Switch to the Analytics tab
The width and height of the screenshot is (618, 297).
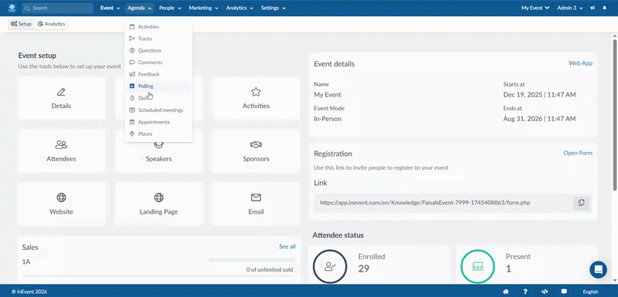(x=51, y=24)
